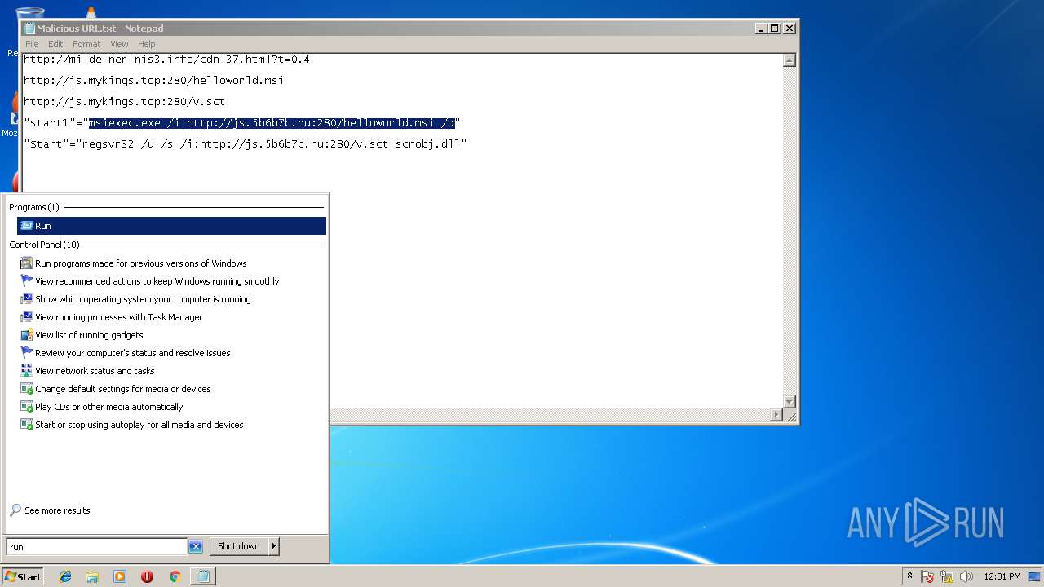
Task: Click the selected msiexec.exe command text
Action: (272, 123)
